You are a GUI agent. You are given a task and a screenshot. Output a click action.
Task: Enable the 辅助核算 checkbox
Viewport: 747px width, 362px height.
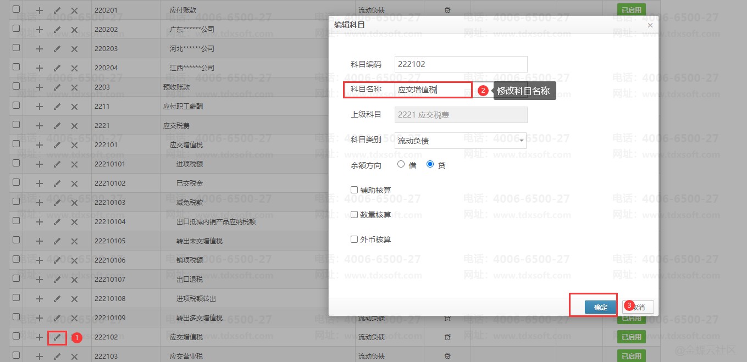[355, 190]
